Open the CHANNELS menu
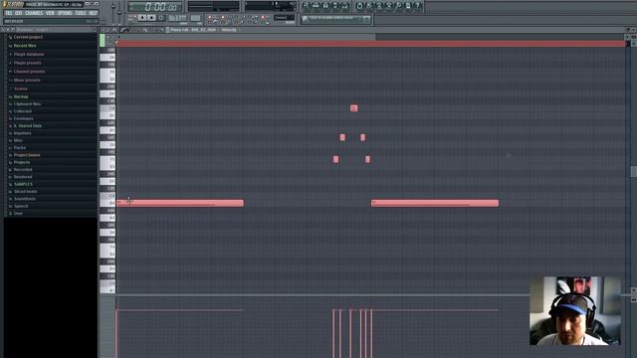The width and height of the screenshot is (637, 358). 34,13
